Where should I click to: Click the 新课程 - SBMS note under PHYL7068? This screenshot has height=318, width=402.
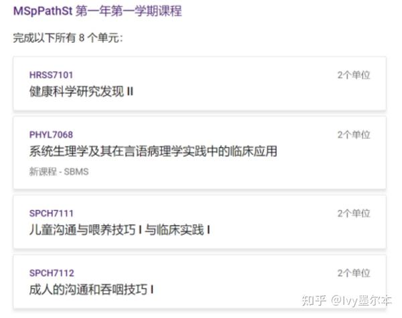tap(59, 172)
